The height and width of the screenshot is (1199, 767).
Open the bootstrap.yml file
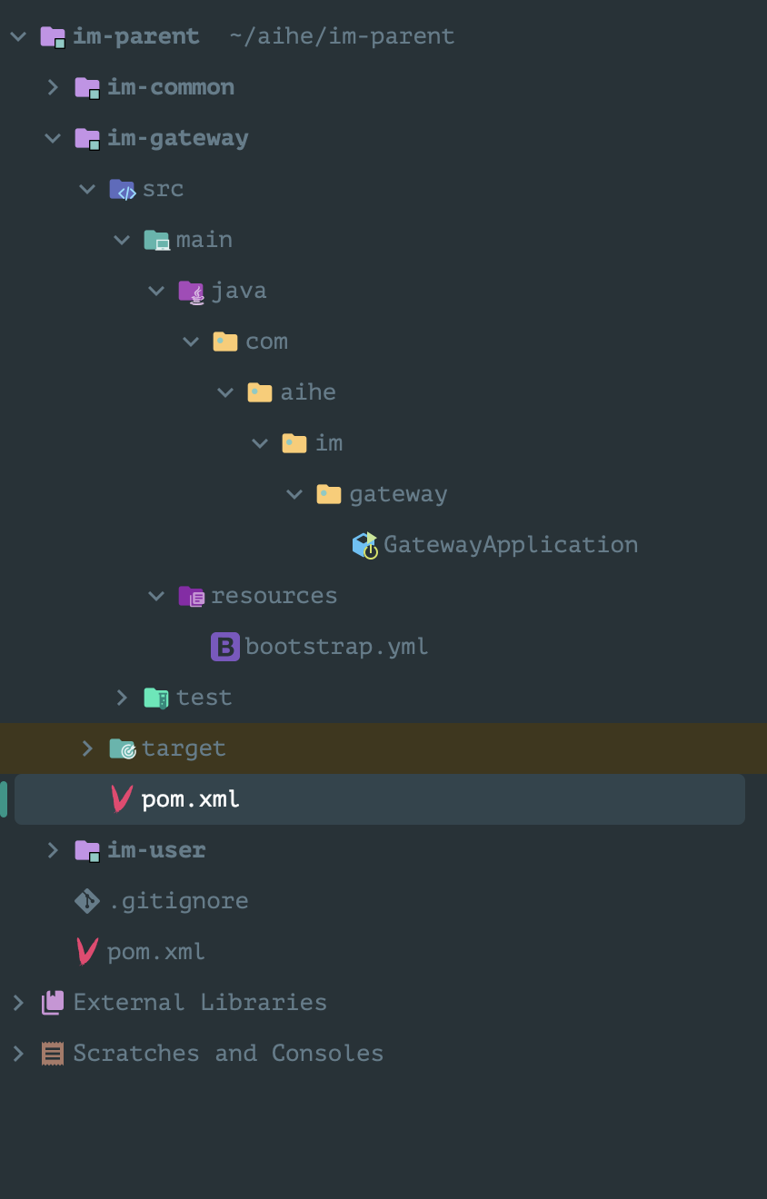point(336,647)
